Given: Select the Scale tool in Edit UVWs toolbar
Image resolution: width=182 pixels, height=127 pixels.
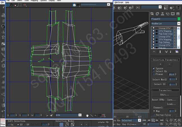Looking at the screenshot, I should pyautogui.click(x=16, y=5).
